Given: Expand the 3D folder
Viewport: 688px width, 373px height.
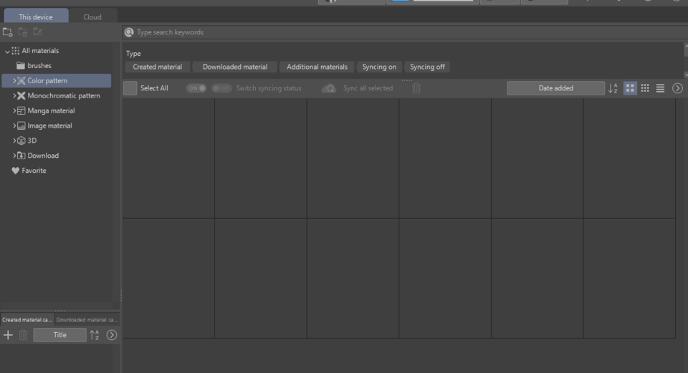Looking at the screenshot, I should (x=14, y=141).
